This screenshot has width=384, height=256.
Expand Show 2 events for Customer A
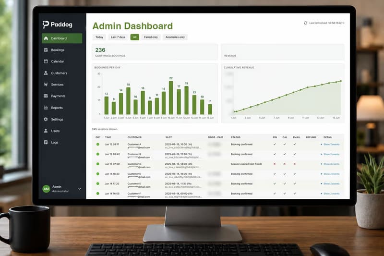tap(330, 144)
